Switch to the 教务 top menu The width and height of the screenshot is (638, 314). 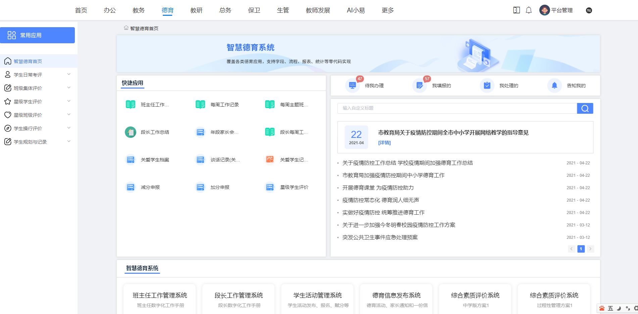point(139,10)
